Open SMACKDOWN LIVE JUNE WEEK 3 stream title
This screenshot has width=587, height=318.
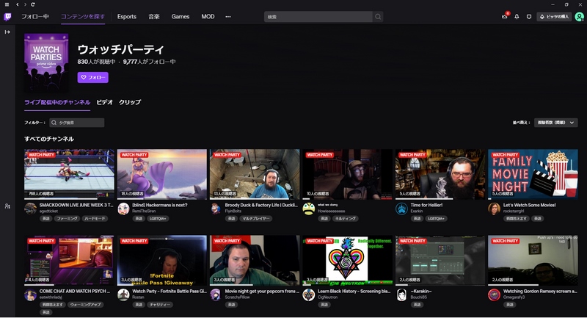[x=76, y=205]
